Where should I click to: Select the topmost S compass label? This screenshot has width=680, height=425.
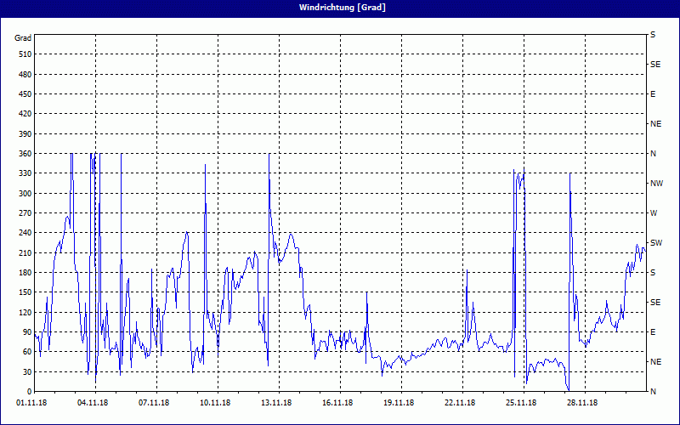pos(653,35)
